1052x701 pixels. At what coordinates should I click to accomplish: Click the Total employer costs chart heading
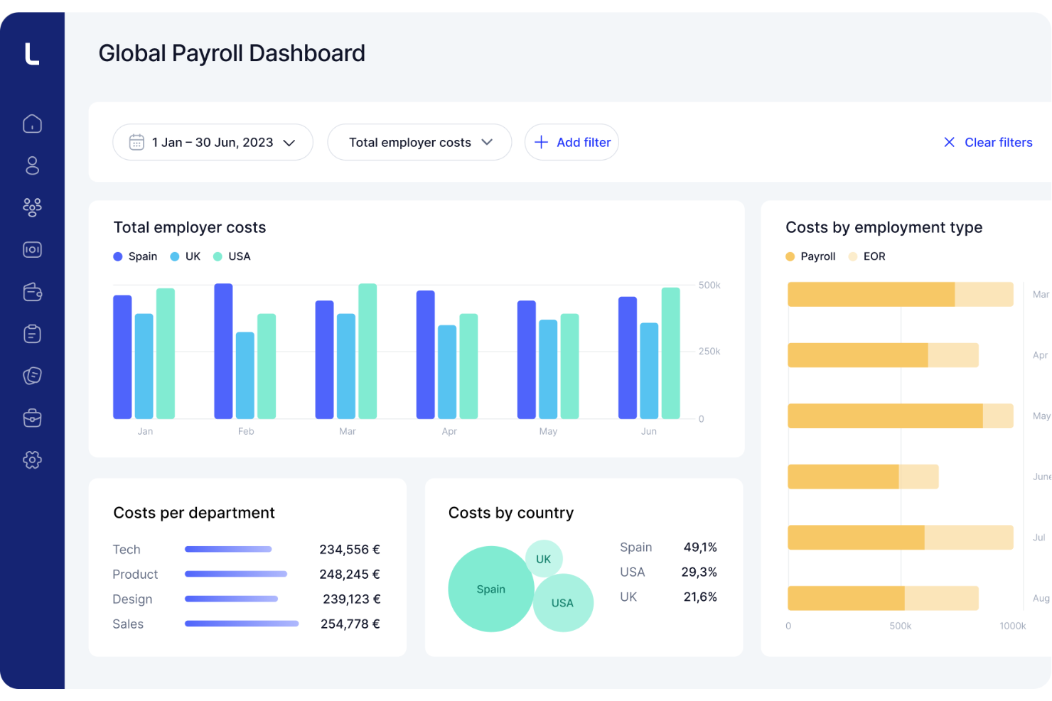coord(190,227)
